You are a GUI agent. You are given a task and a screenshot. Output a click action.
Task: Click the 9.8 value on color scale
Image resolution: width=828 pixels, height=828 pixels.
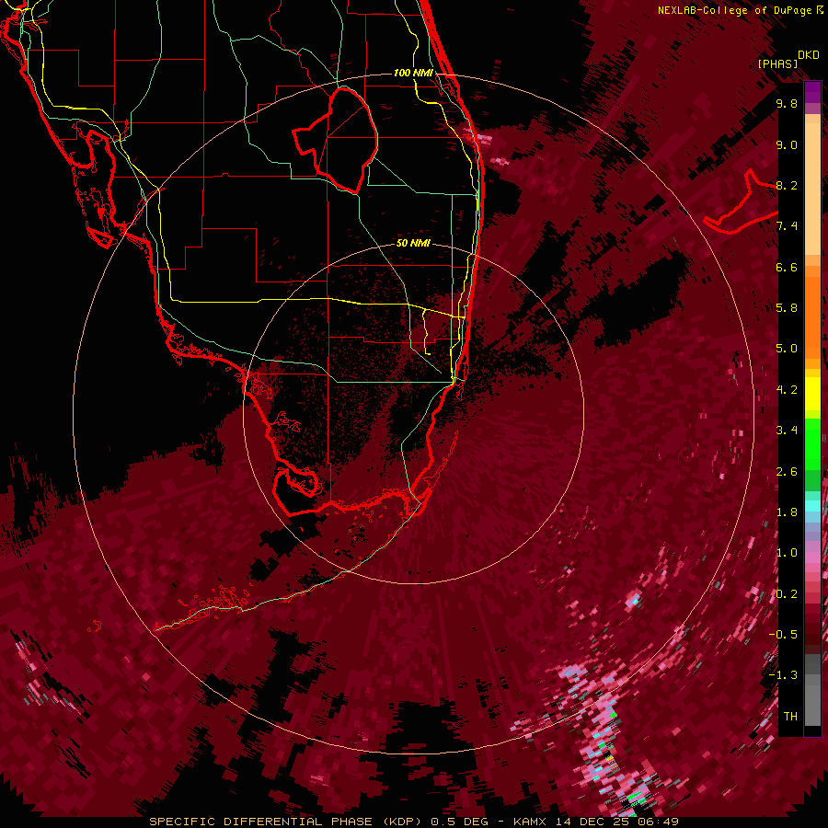(787, 103)
